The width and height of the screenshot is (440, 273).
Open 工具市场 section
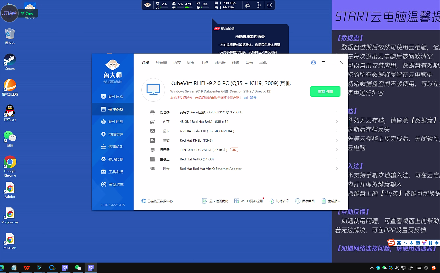click(x=112, y=172)
